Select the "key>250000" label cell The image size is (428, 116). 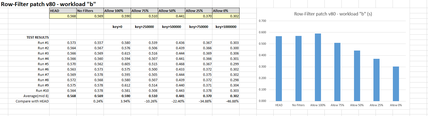pos(144,27)
